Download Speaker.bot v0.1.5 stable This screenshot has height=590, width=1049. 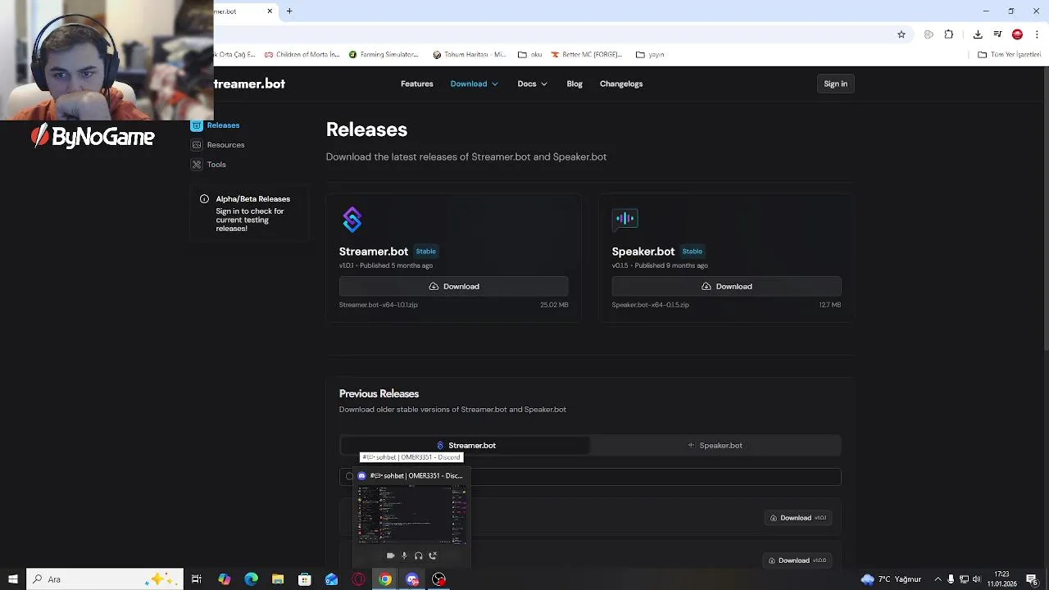click(726, 287)
